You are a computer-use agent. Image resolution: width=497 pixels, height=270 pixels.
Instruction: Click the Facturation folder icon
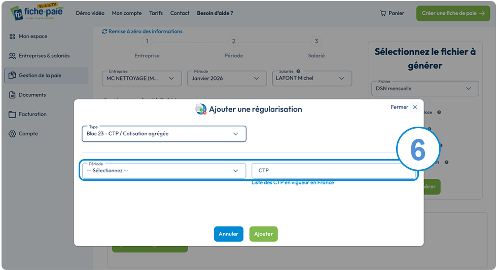tap(12, 114)
